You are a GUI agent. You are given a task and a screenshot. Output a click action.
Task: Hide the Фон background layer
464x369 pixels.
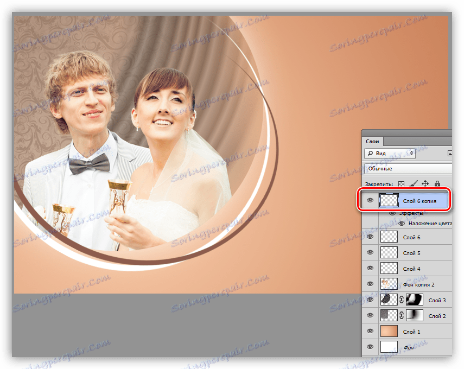point(370,347)
